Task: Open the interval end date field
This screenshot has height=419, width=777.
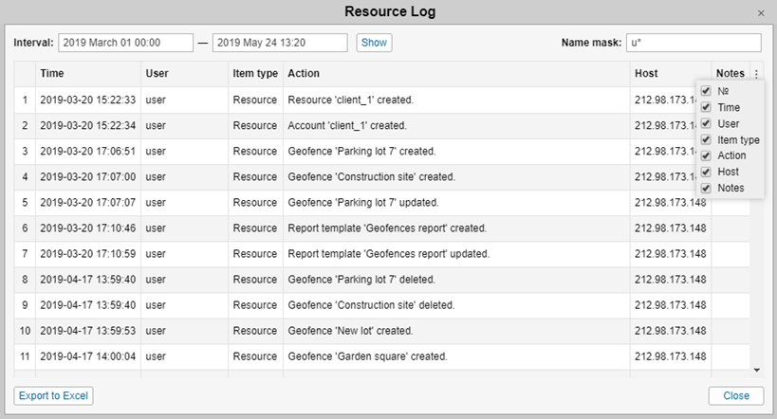Action: click(280, 43)
